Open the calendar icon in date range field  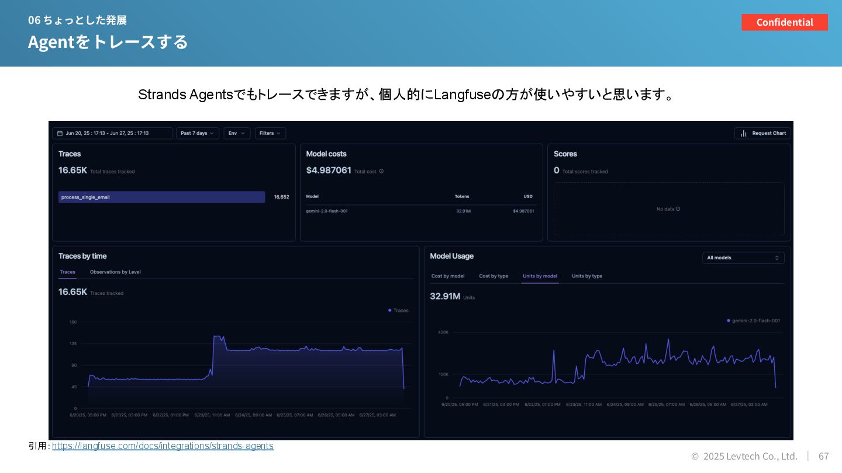click(60, 133)
